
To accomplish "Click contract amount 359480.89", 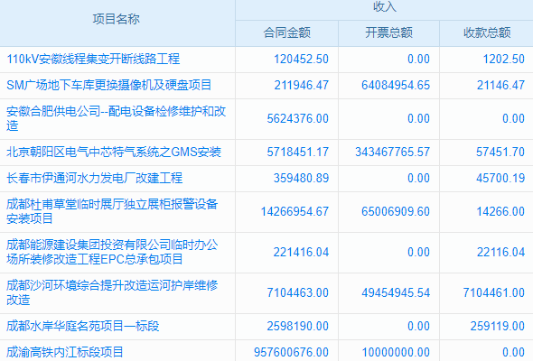I will pos(301,178).
